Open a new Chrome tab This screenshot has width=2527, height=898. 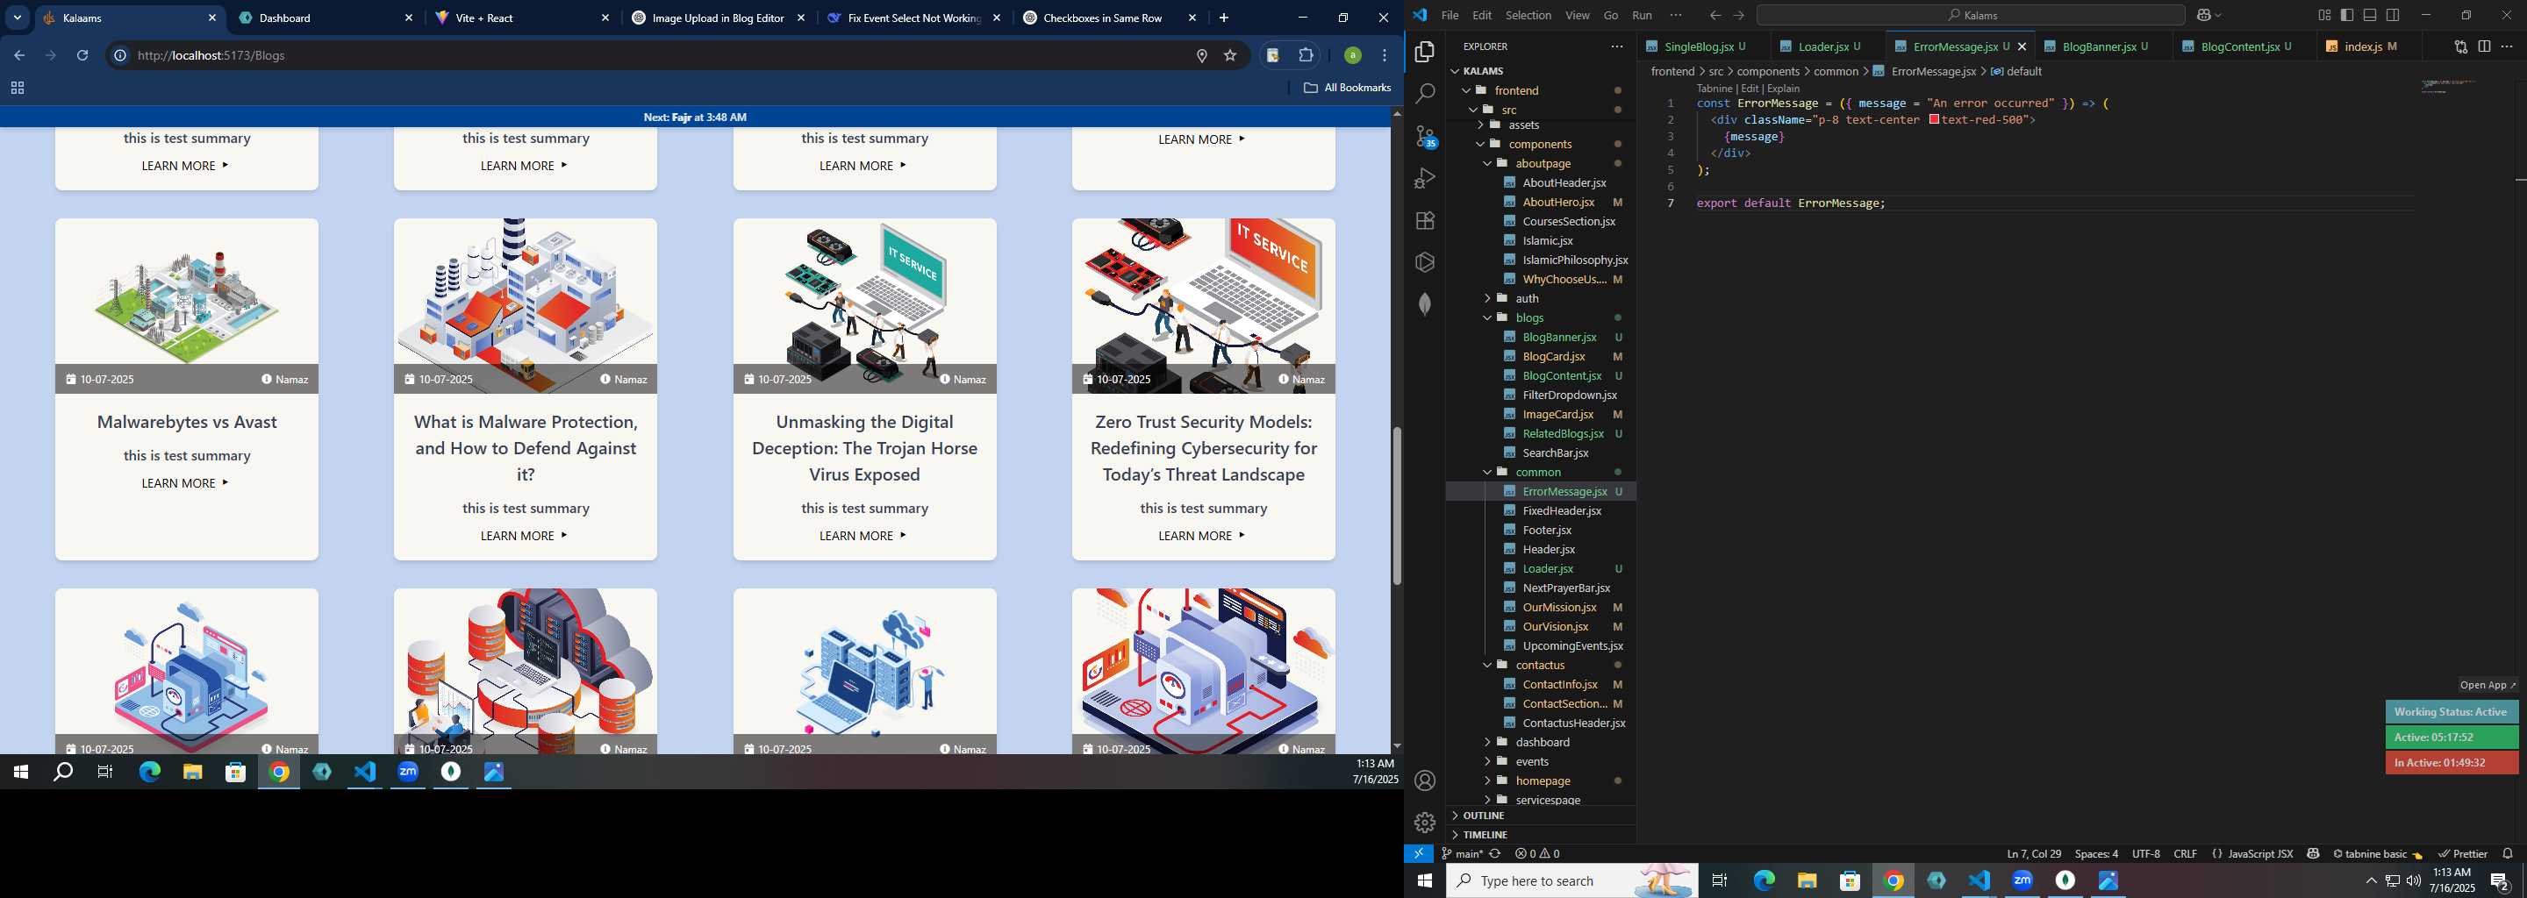[x=1223, y=18]
